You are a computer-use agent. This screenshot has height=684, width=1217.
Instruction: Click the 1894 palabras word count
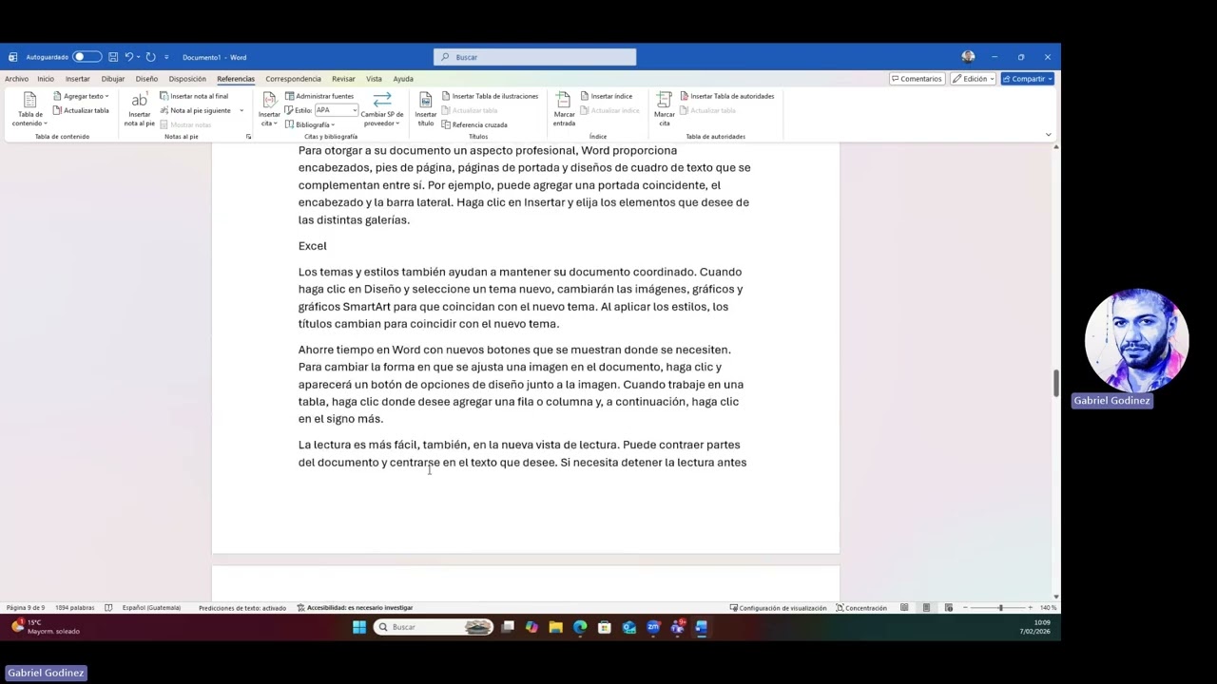point(75,608)
